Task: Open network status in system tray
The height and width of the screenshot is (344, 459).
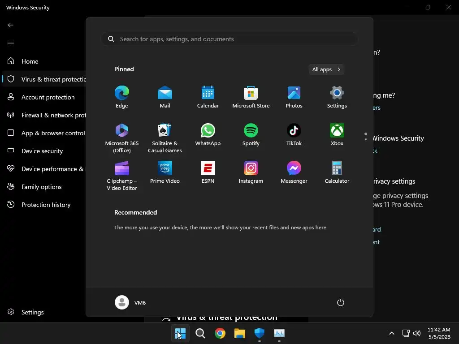Action: click(x=406, y=333)
